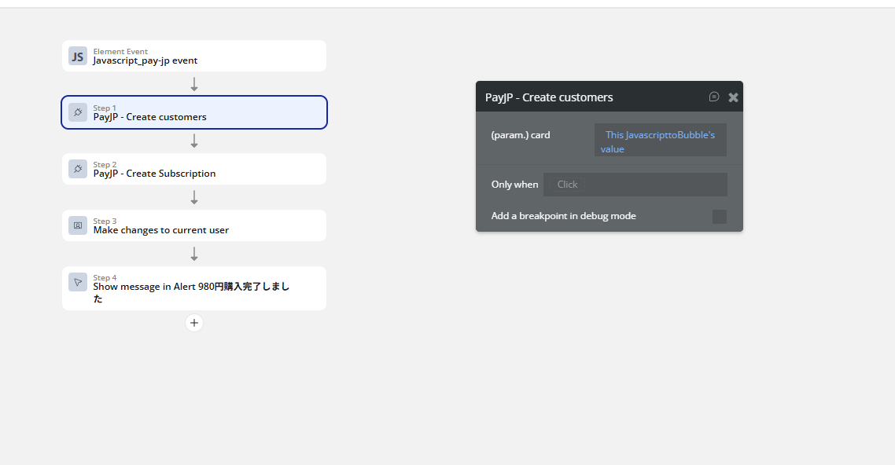Click the arrow between event and Step 1
895x465 pixels.
pos(194,84)
